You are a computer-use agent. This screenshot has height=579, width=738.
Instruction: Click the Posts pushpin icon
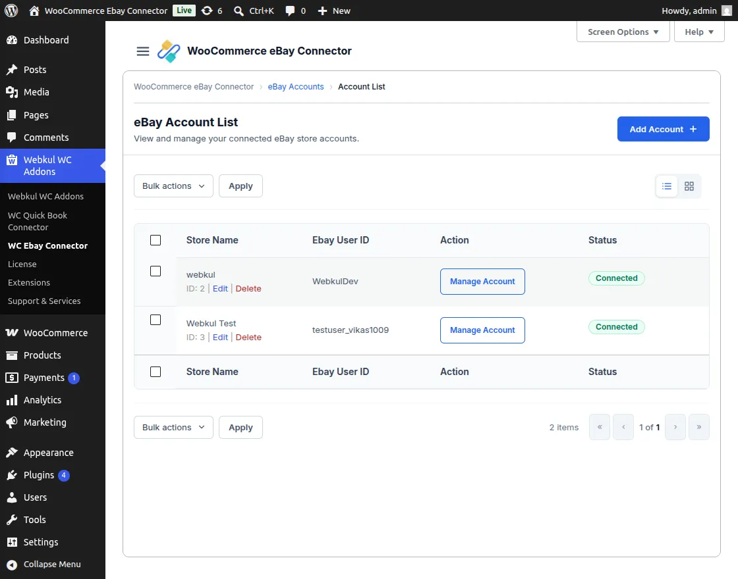click(12, 70)
